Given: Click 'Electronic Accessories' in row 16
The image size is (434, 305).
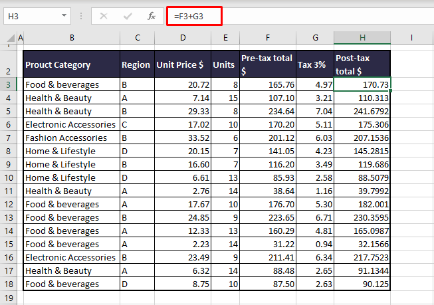Looking at the screenshot, I should tap(72, 257).
